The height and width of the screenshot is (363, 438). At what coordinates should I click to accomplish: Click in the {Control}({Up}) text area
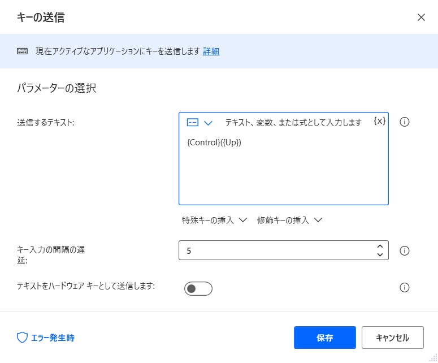pyautogui.click(x=284, y=168)
